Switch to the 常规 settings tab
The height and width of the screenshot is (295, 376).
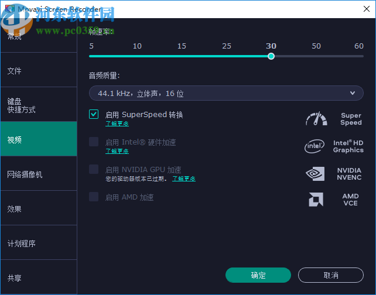pos(39,36)
